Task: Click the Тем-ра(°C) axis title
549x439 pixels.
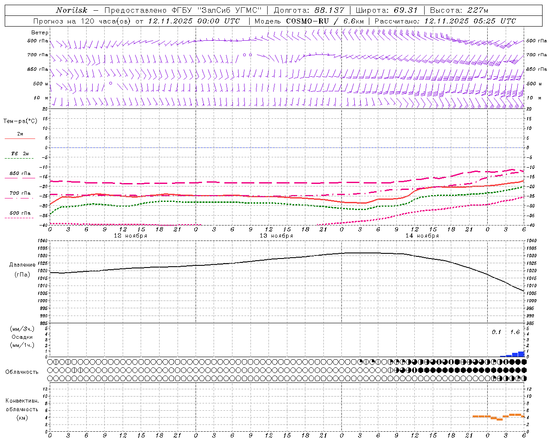Action: pos(20,121)
